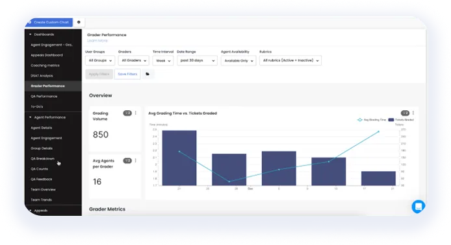Click the Grading Volume value 850
Screen dimensions: 451x245
pos(101,135)
